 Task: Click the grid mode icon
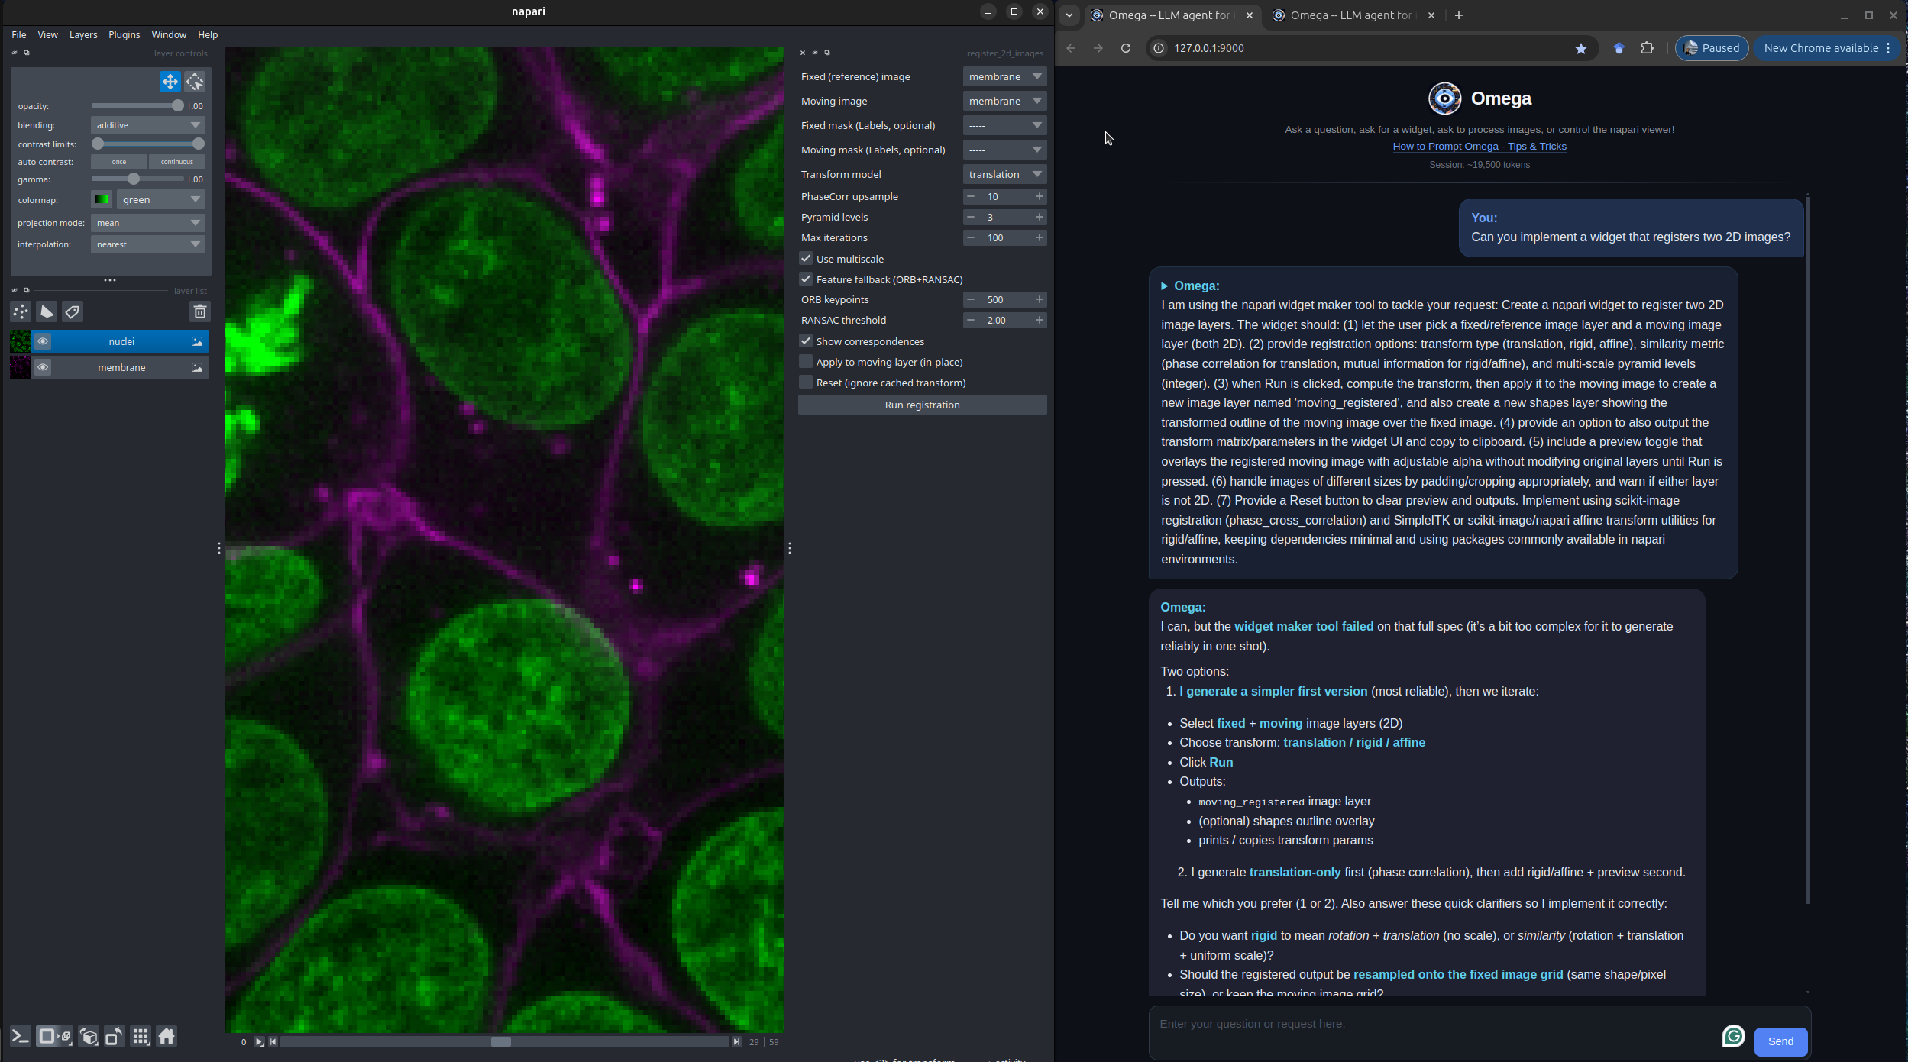[x=141, y=1037]
